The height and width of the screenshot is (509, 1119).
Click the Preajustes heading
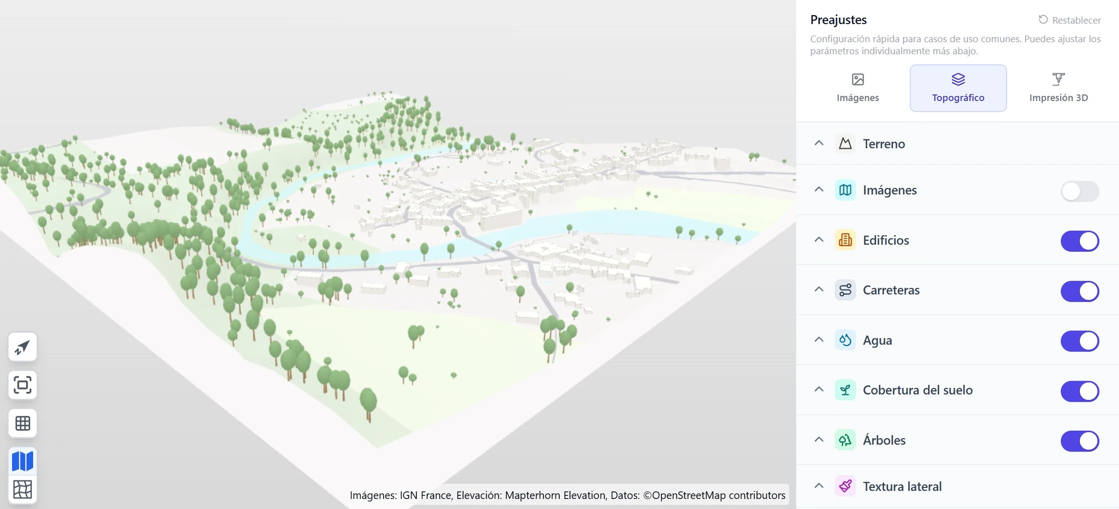[838, 20]
